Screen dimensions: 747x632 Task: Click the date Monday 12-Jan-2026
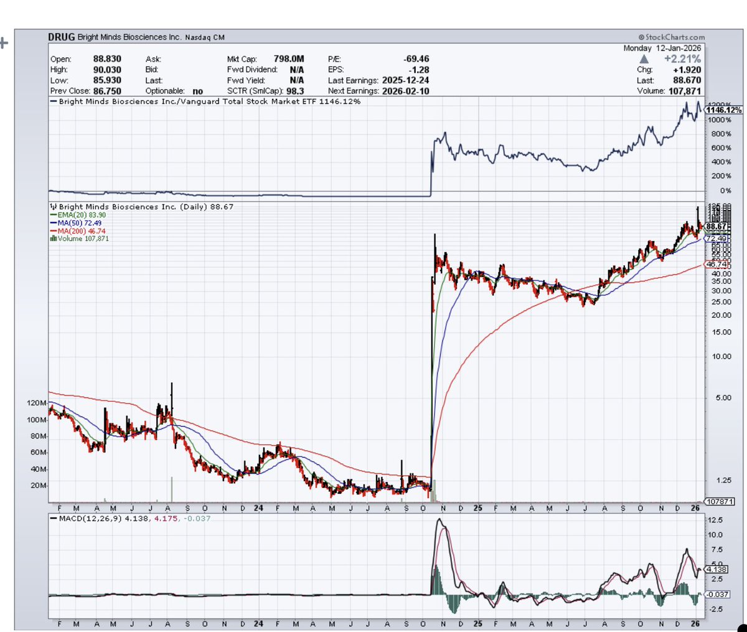coord(662,48)
